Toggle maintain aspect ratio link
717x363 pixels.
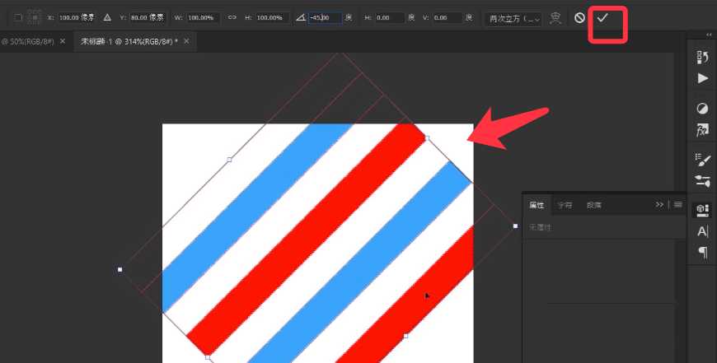(x=232, y=17)
